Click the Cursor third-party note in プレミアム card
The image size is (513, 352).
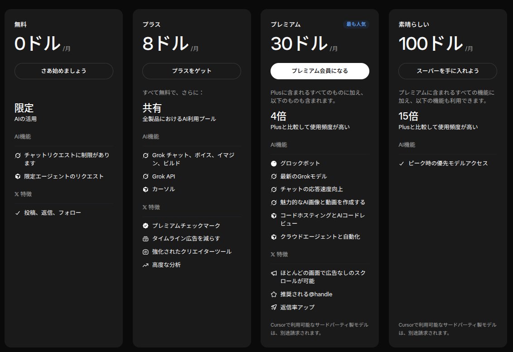coord(319,329)
